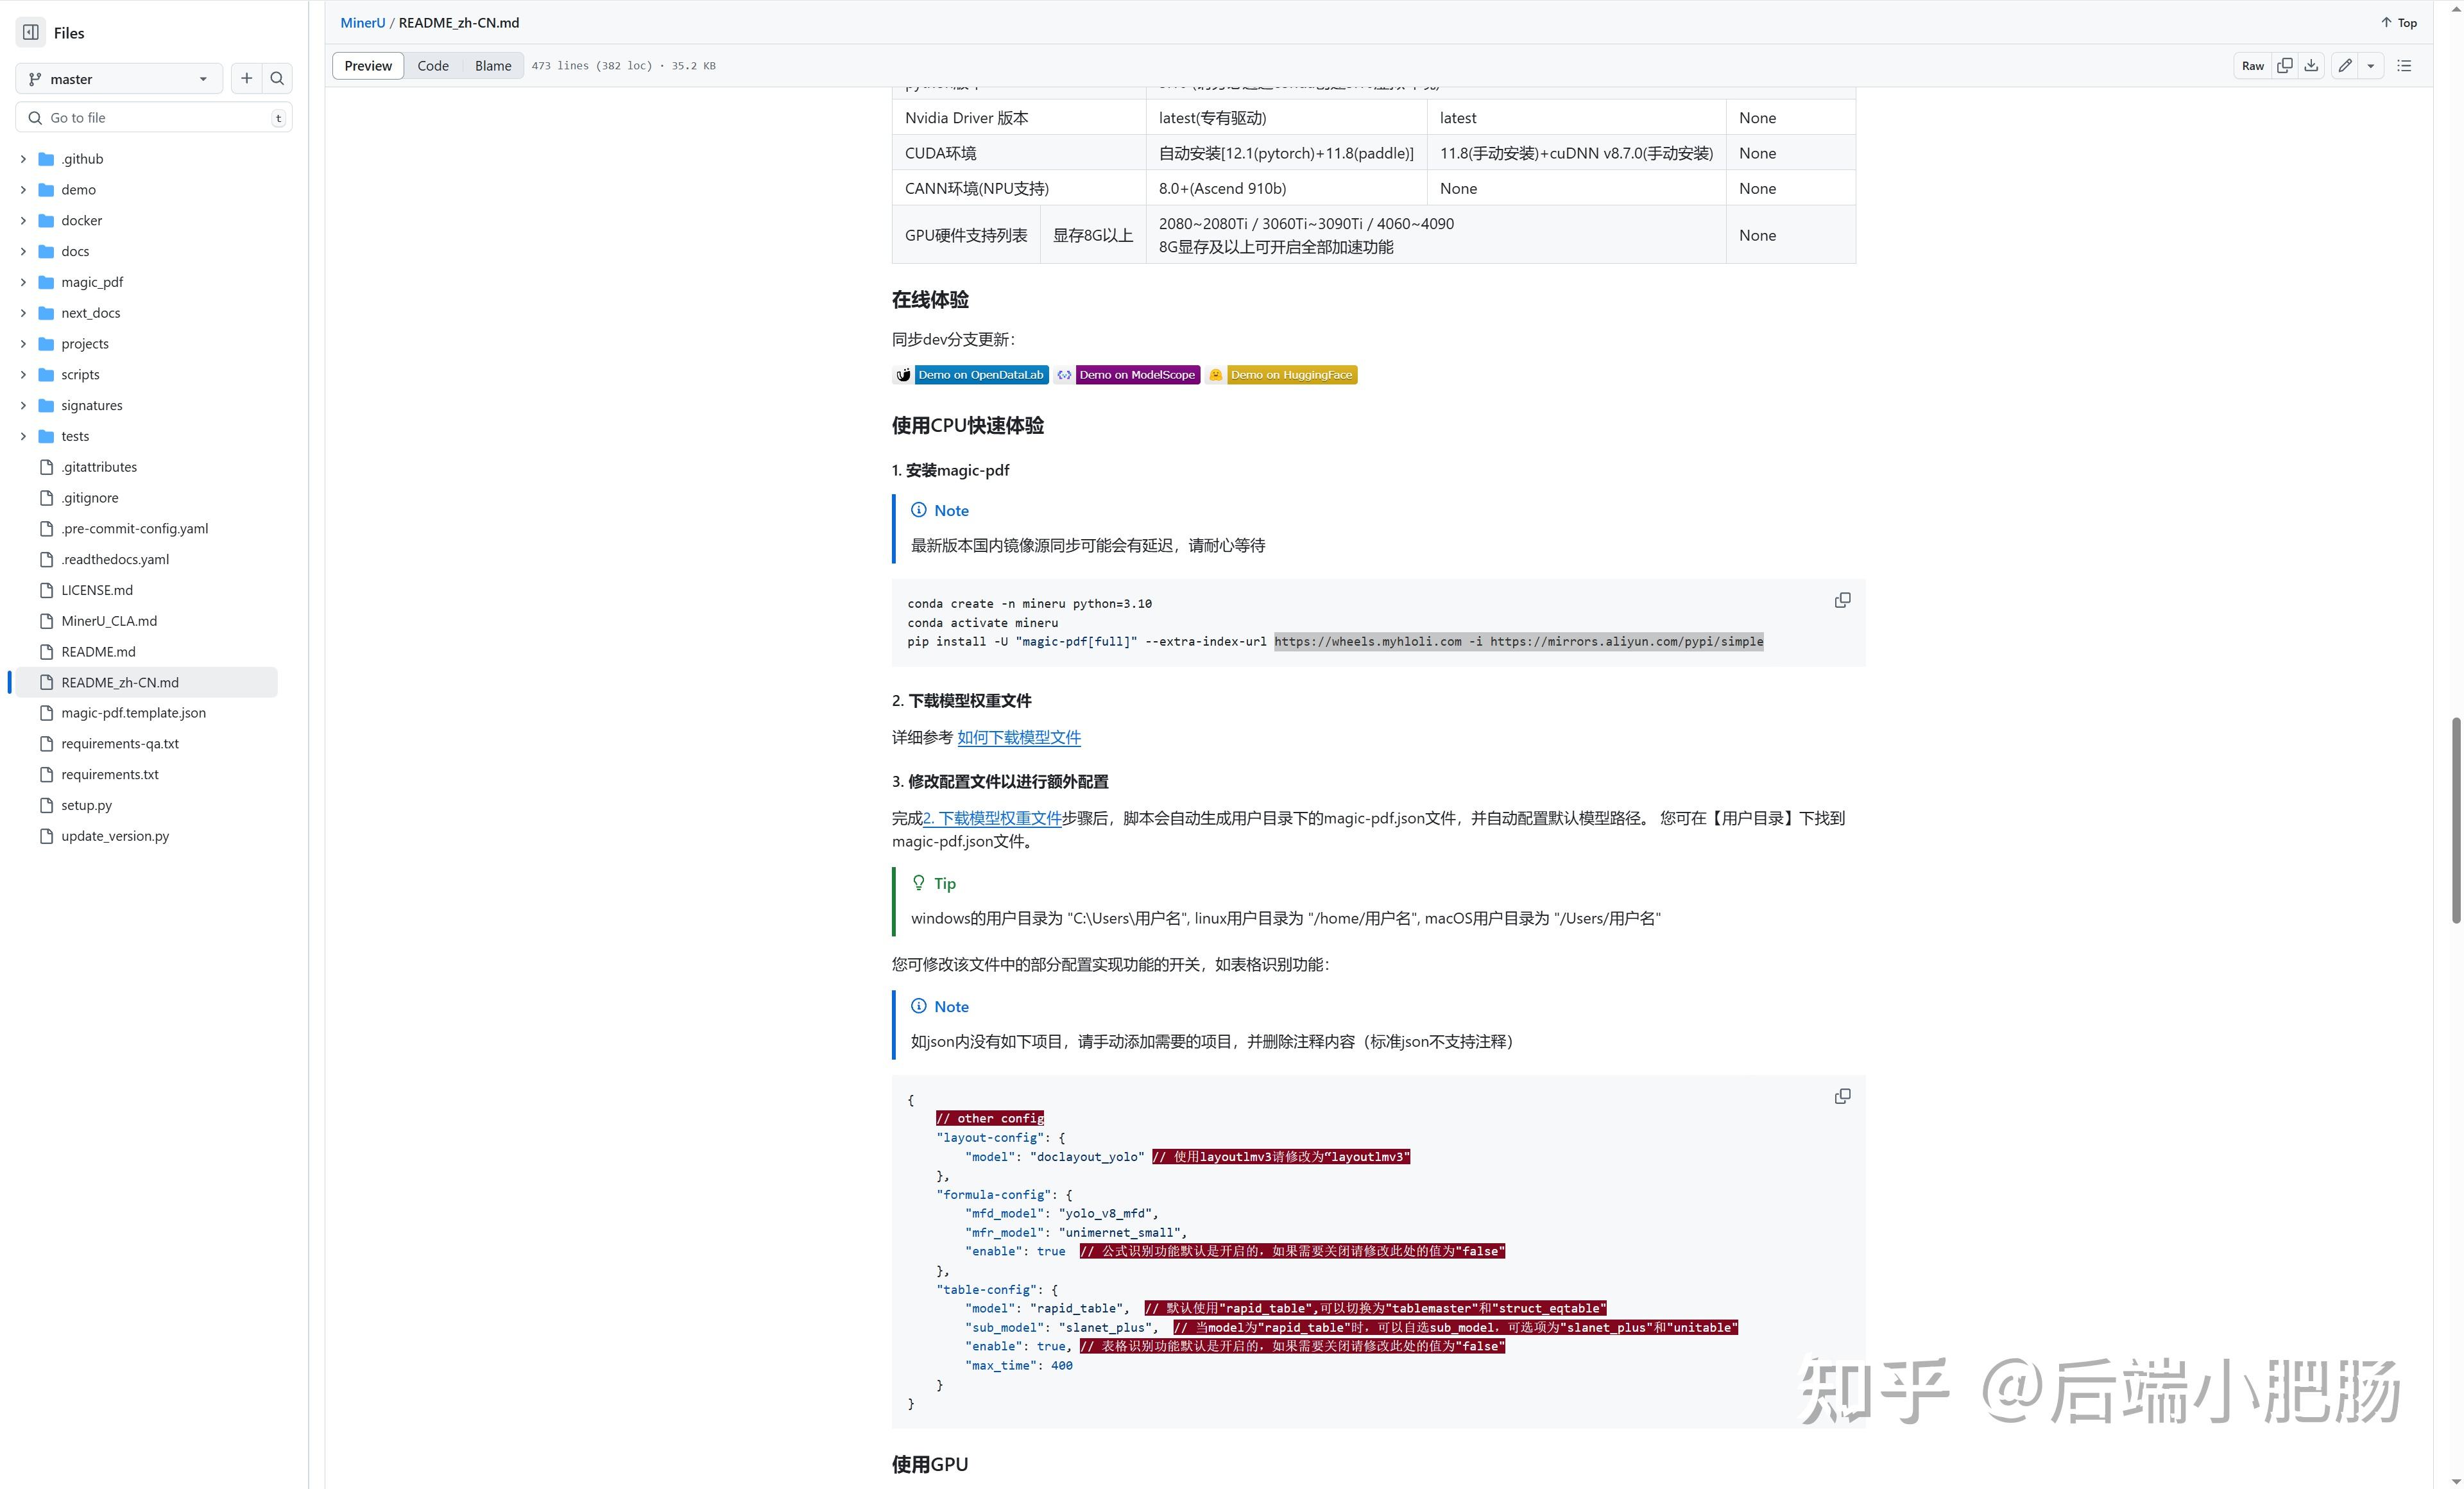Follow the 如何下载模型文件 link
The width and height of the screenshot is (2464, 1489).
[x=1019, y=737]
